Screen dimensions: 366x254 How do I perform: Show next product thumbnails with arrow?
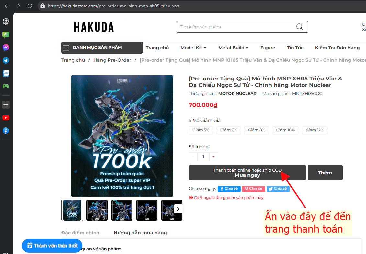click(x=178, y=209)
